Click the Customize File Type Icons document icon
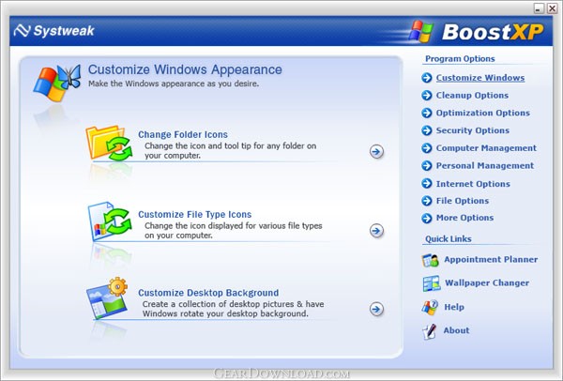563x381 pixels. point(110,221)
